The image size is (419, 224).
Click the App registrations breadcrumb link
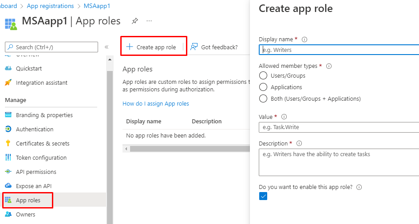click(50, 6)
